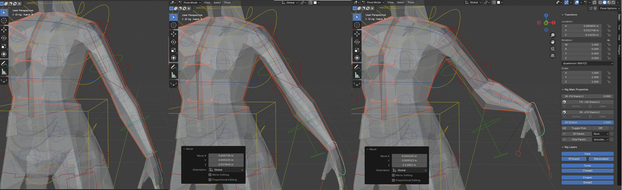
Task: Select the Move tool in left viewport toolbar
Action: click(4, 30)
